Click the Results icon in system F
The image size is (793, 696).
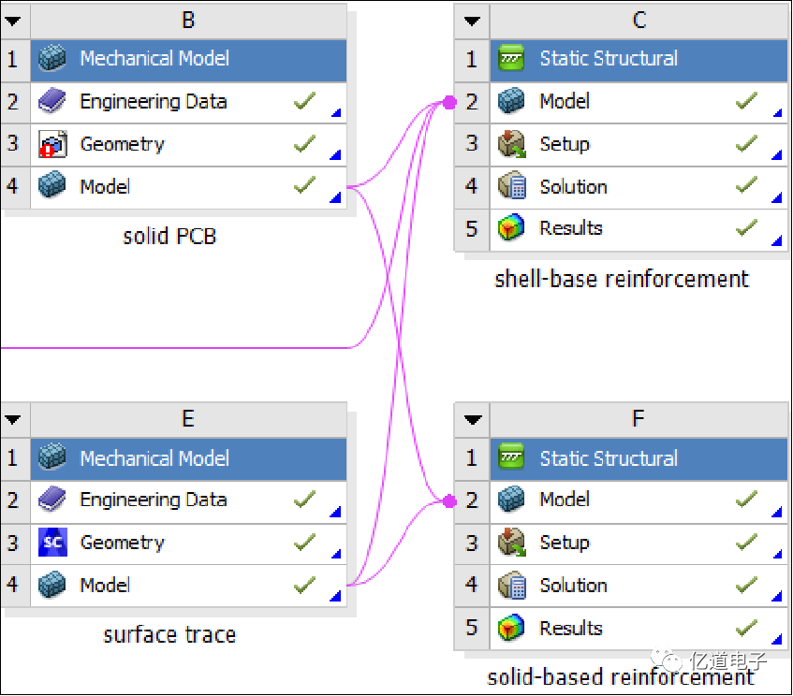[x=512, y=629]
